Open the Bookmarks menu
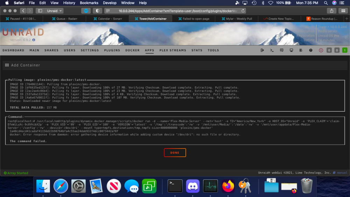The height and width of the screenshot is (197, 350). (x=89, y=3)
